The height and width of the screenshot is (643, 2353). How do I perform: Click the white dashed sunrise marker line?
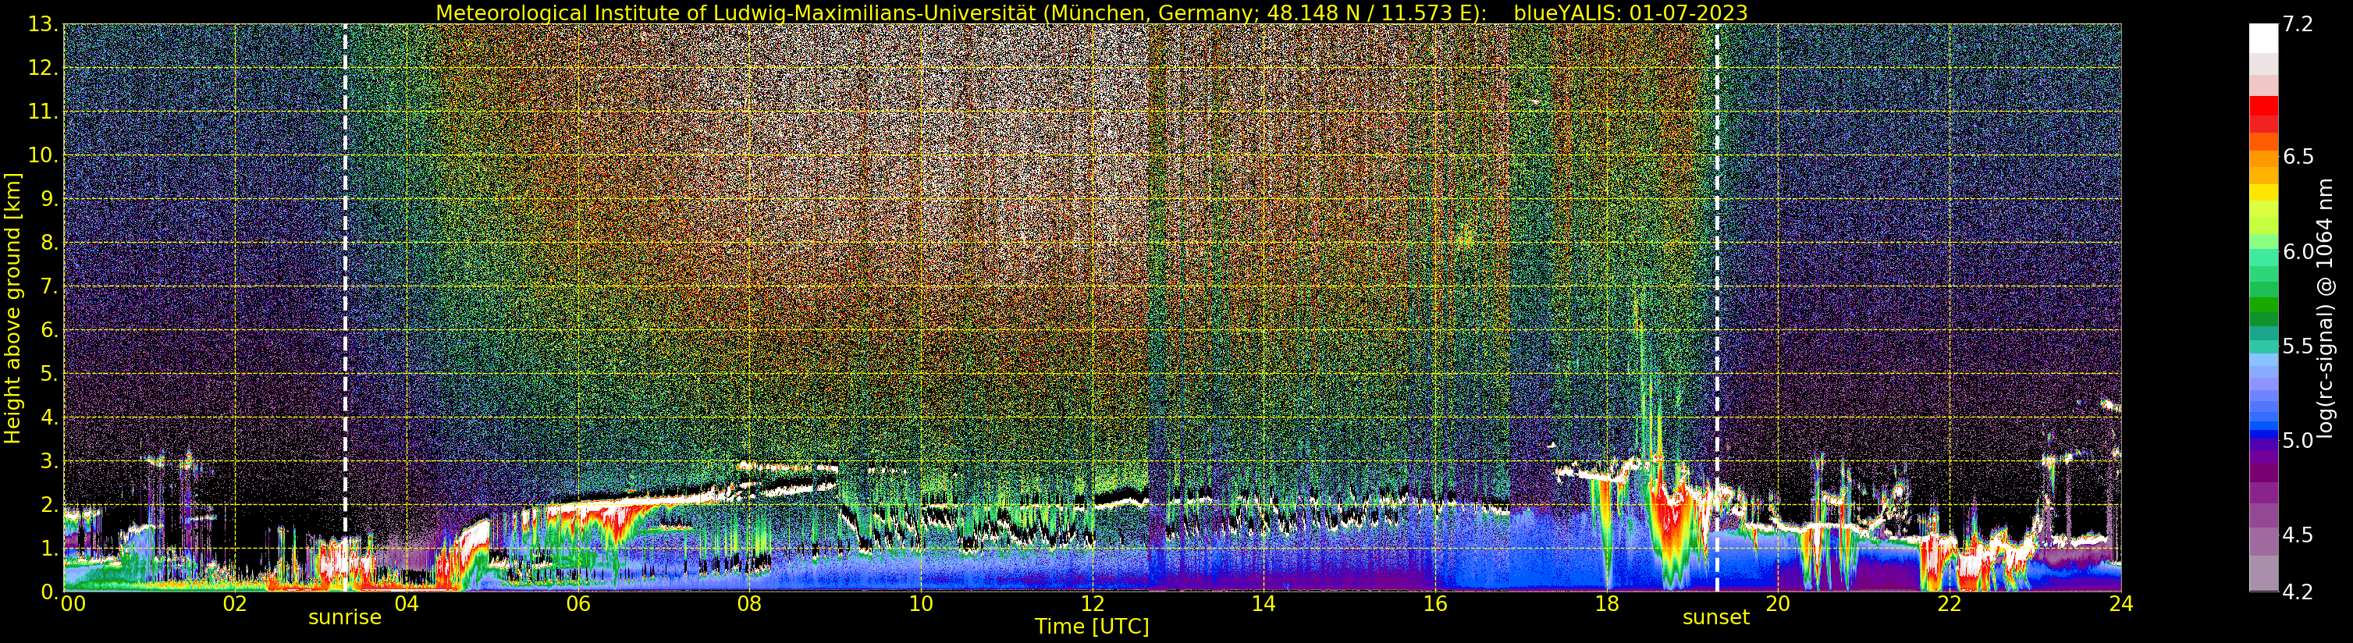tap(345, 307)
